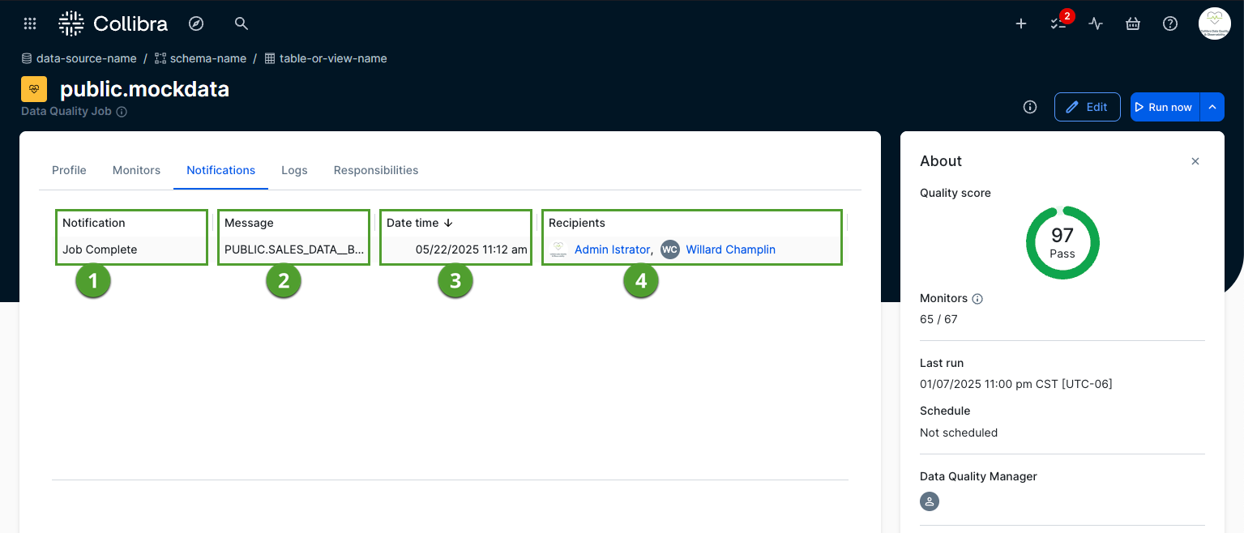Switch to the Monitors tab
1244x533 pixels.
[x=136, y=170]
